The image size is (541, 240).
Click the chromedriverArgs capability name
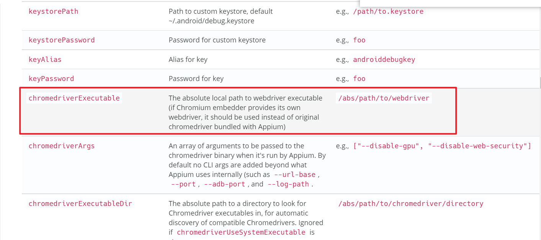click(x=62, y=146)
